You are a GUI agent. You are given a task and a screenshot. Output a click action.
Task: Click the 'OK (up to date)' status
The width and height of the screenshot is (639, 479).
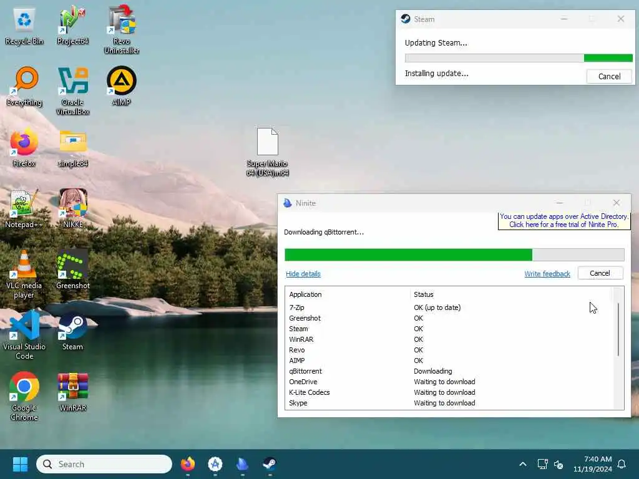(x=437, y=307)
